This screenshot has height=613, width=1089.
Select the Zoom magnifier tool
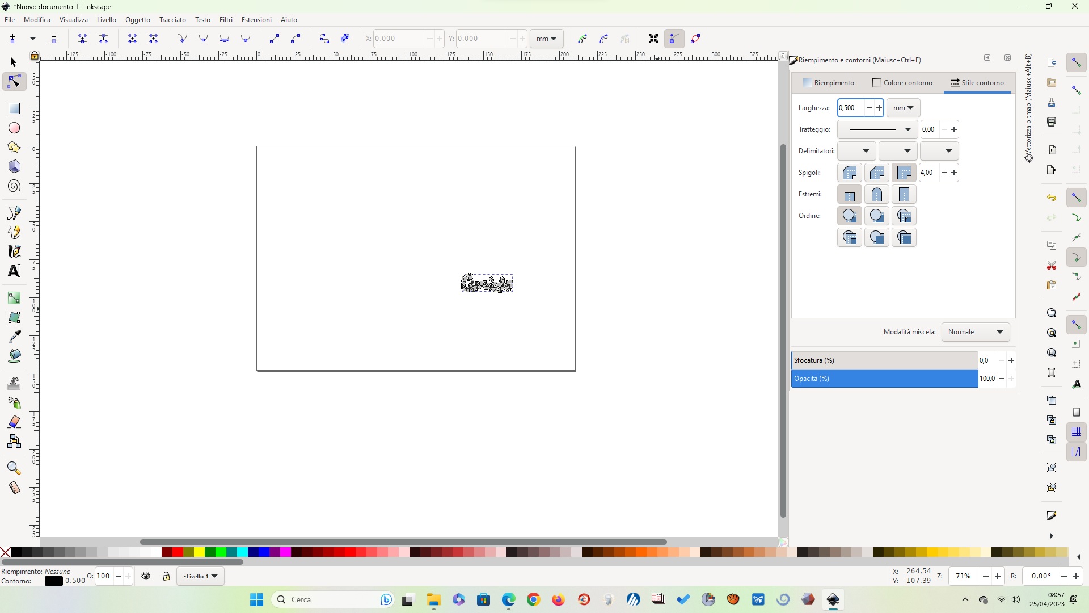click(x=14, y=468)
